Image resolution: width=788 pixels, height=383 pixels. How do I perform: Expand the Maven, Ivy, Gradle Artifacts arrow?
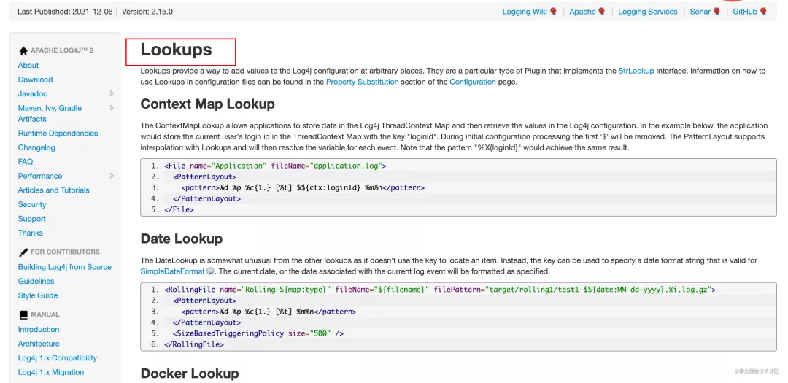click(x=112, y=108)
